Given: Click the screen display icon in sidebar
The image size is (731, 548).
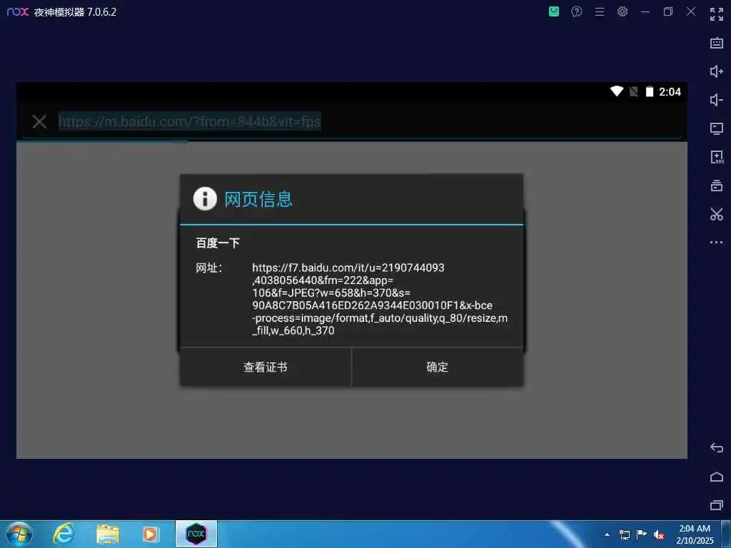Looking at the screenshot, I should pos(717,128).
